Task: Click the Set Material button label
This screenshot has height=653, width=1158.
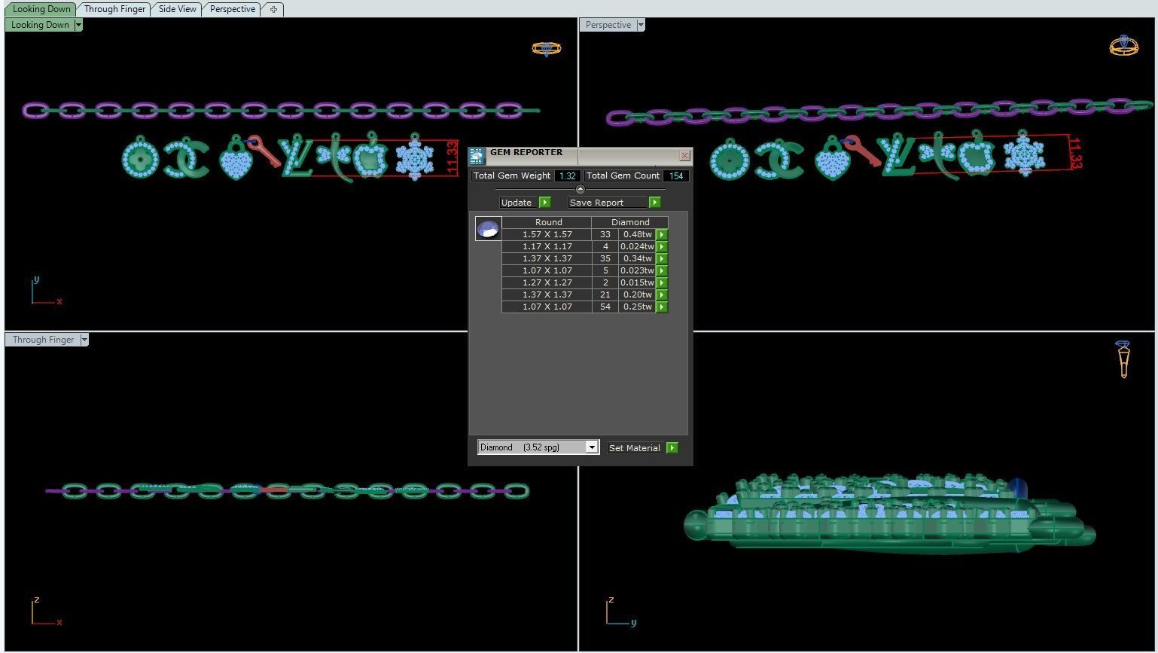Action: (x=634, y=448)
